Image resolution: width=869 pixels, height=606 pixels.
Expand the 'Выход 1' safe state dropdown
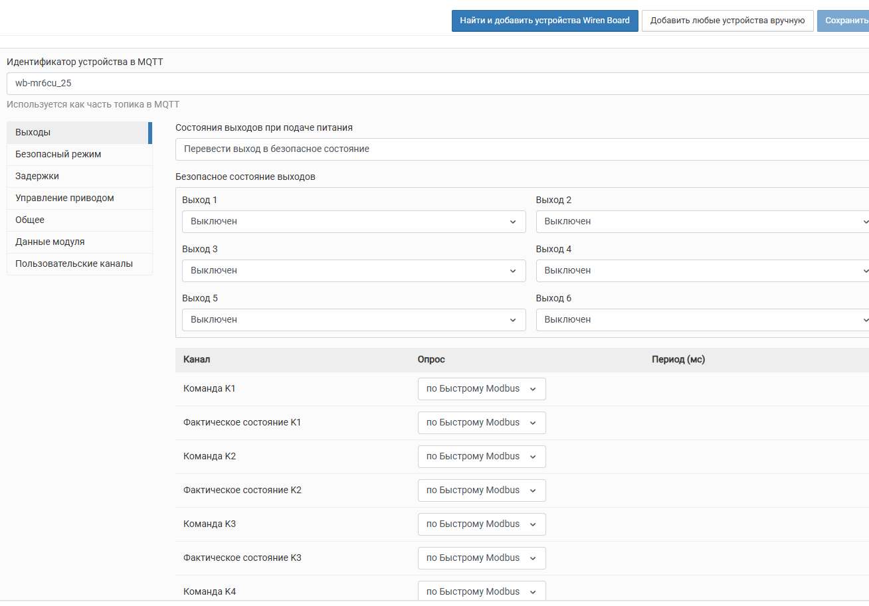click(x=353, y=222)
